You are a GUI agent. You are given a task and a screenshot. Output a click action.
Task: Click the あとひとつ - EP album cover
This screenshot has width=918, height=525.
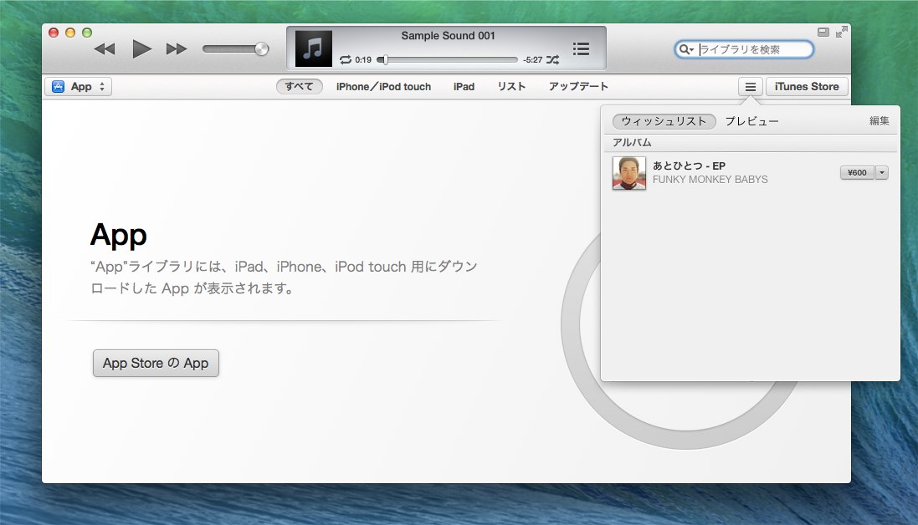point(628,173)
